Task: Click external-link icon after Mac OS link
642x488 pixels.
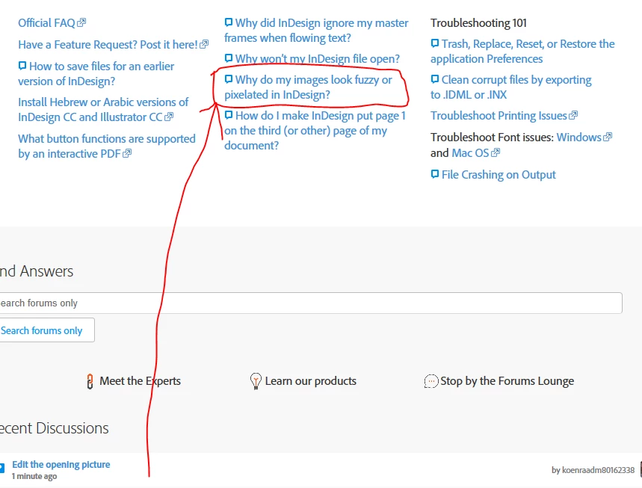Action: [x=496, y=152]
